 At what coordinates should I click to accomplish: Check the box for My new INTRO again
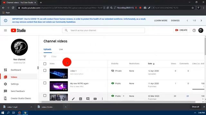point(45,83)
